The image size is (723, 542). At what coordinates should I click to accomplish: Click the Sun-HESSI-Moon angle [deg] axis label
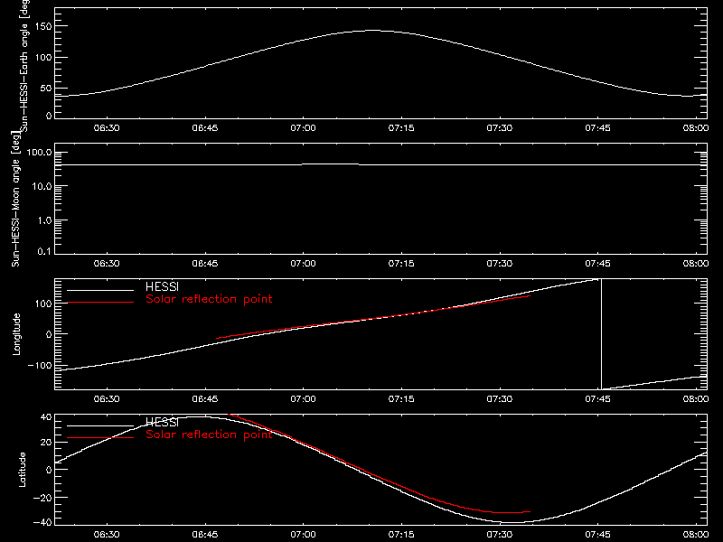tap(15, 200)
